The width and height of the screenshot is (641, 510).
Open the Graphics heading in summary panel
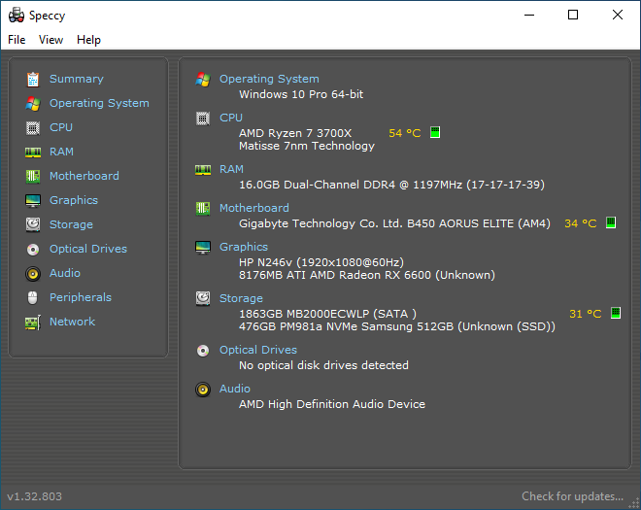click(244, 247)
